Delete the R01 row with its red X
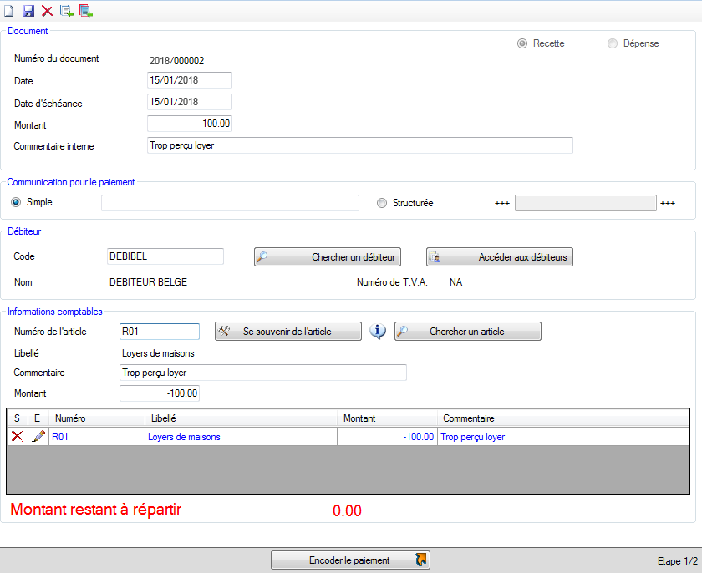Screen dimensions: 702x573 point(17,436)
